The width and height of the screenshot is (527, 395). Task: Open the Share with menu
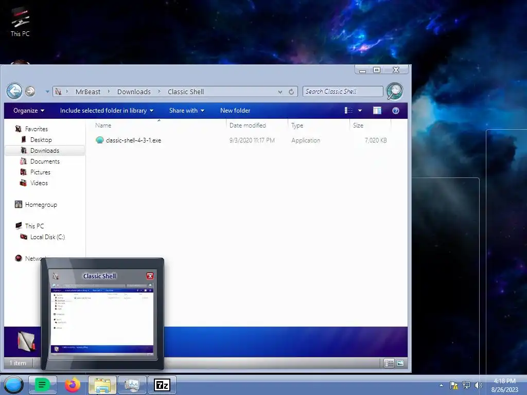(x=186, y=111)
